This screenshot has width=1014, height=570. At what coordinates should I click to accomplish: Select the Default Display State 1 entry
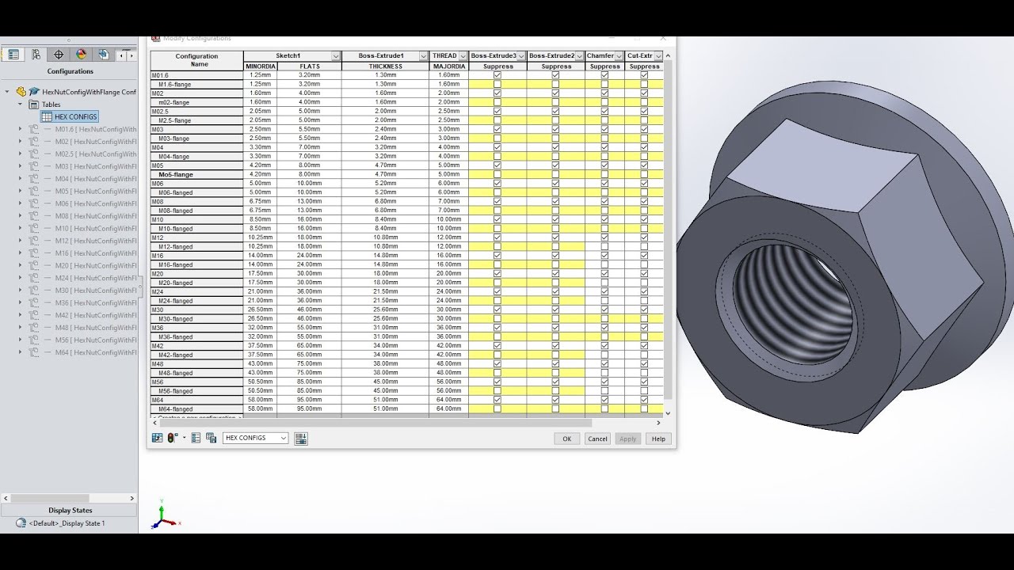coord(67,523)
